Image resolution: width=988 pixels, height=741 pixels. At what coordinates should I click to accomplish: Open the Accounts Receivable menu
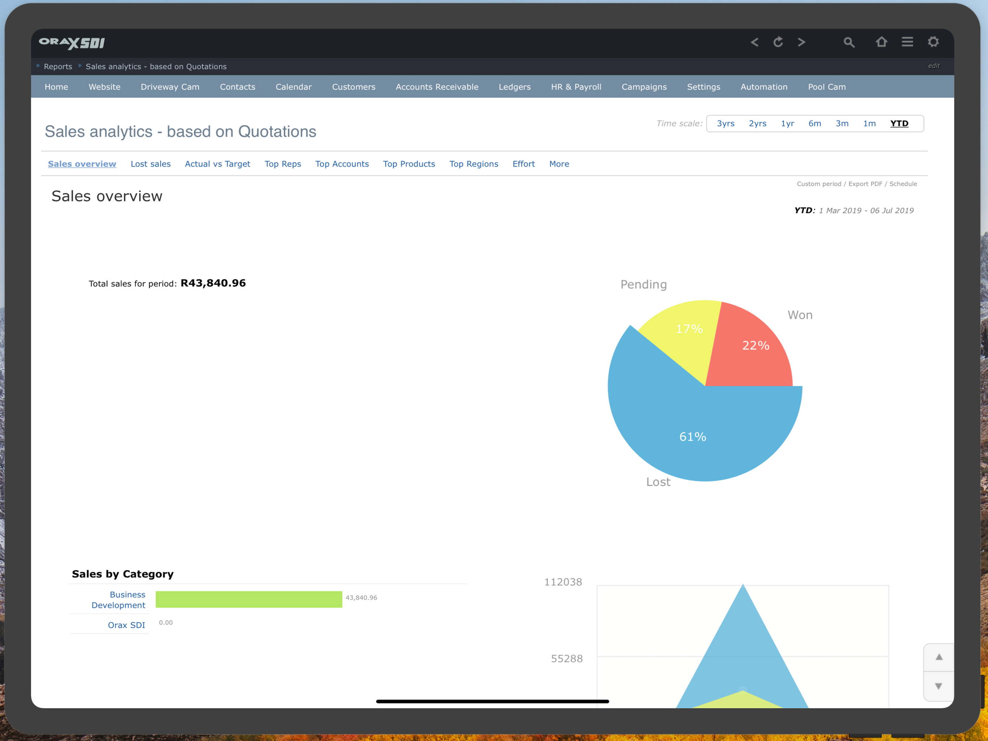tap(437, 87)
